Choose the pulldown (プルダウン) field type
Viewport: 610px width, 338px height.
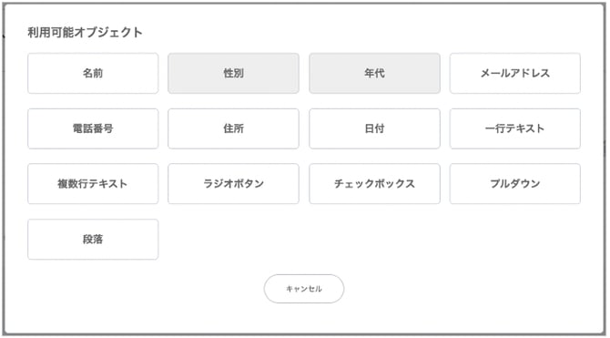[x=515, y=184]
